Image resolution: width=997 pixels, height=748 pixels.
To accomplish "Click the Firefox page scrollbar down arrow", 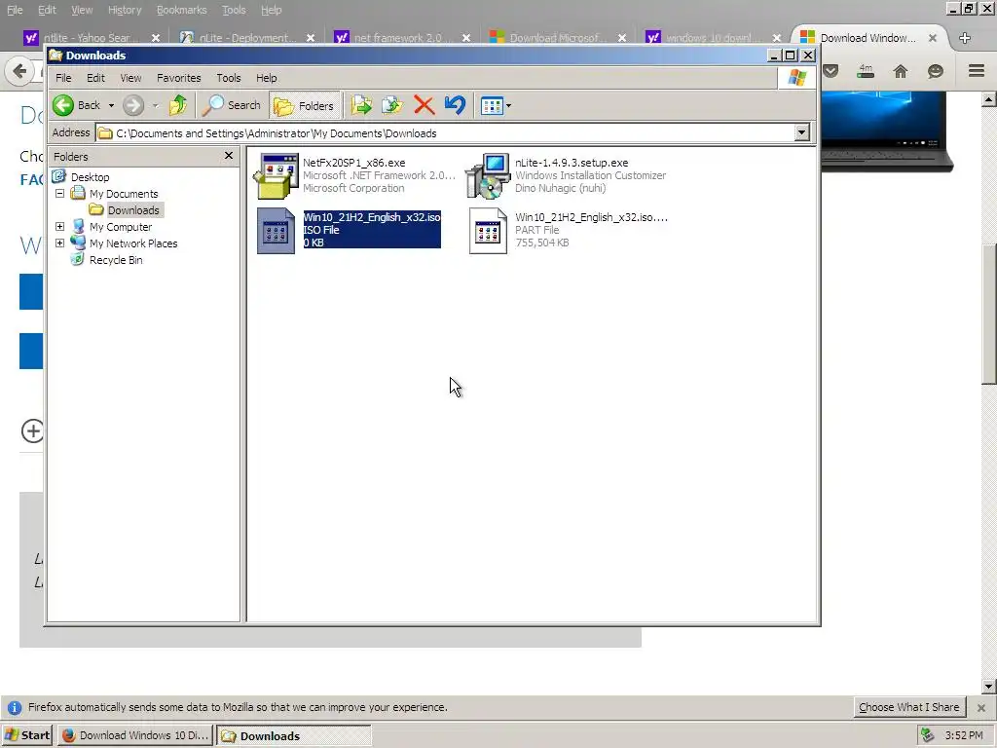I will (x=988, y=687).
